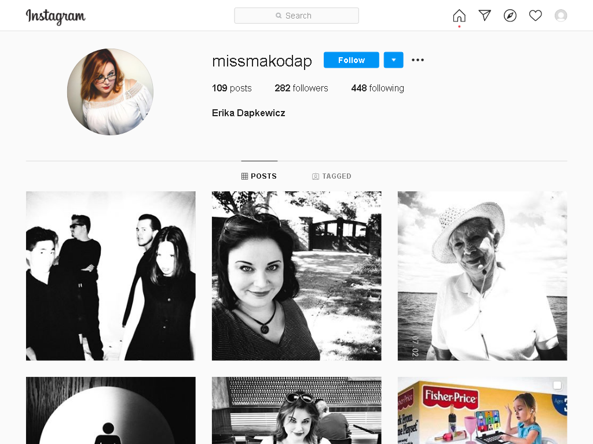
Task: Click in the Search field
Action: 296,16
